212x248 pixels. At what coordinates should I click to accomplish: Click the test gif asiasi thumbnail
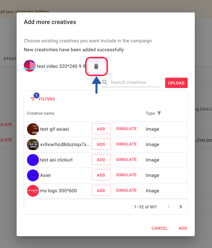[x=33, y=129]
